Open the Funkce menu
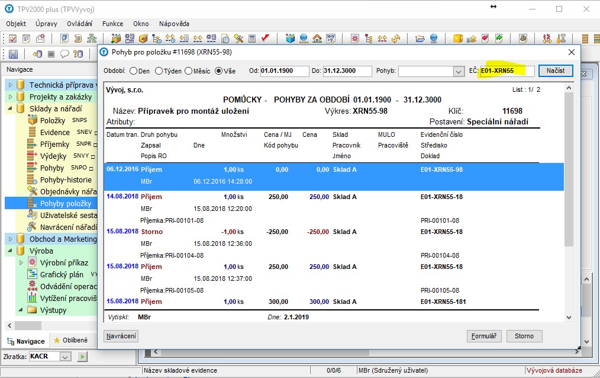 tap(112, 24)
